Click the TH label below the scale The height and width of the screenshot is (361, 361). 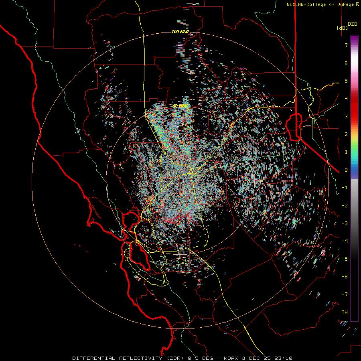(x=345, y=312)
